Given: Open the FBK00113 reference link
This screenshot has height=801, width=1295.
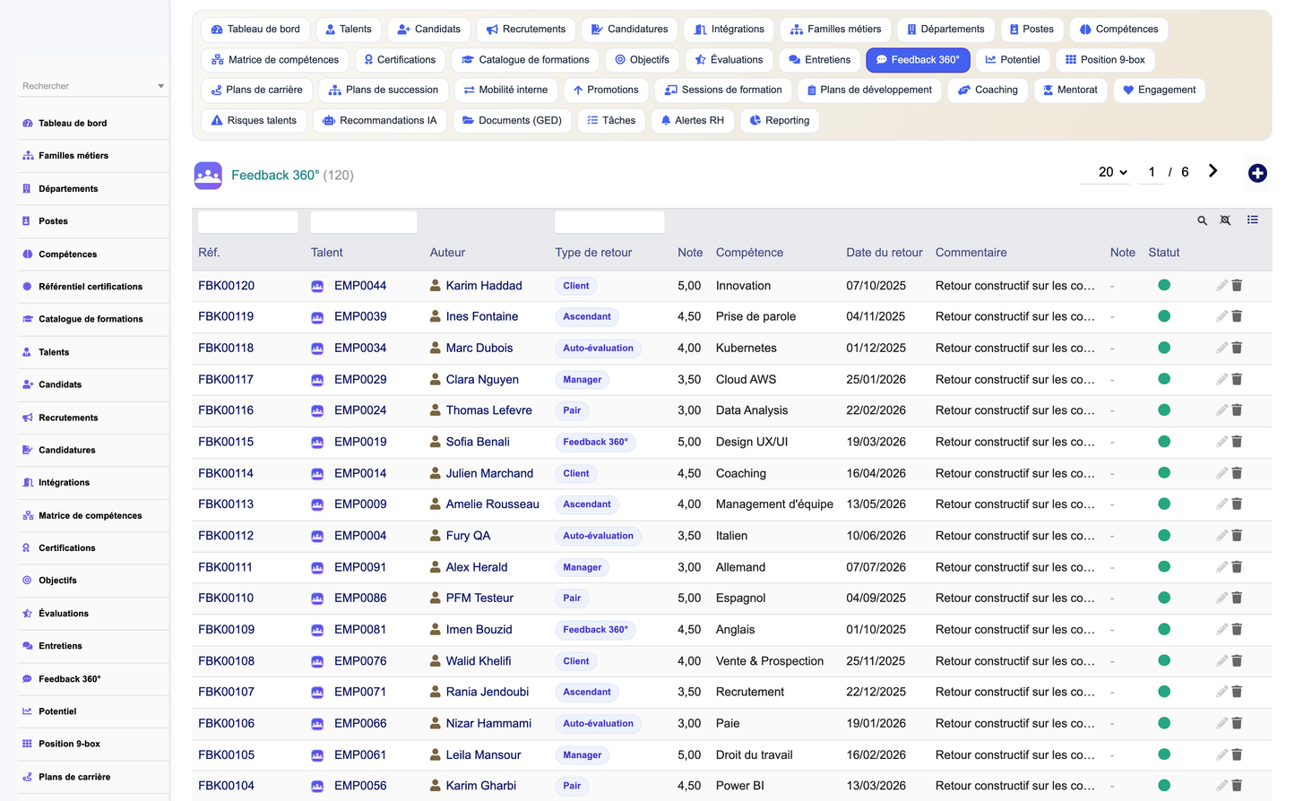Looking at the screenshot, I should point(226,504).
